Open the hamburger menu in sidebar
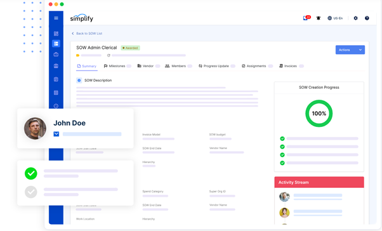This screenshot has height=231, width=382. tap(56, 18)
